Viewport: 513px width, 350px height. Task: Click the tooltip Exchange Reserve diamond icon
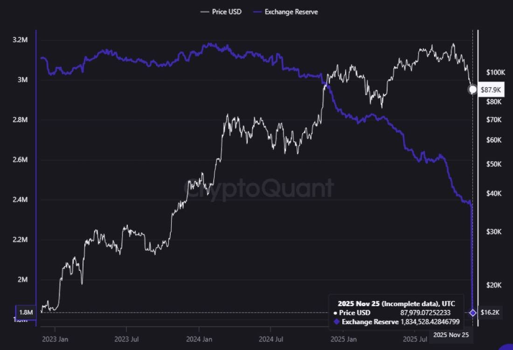pos(337,322)
